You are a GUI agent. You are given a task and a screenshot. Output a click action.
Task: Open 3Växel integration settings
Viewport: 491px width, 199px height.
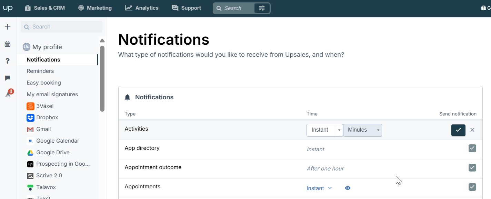[x=45, y=106]
